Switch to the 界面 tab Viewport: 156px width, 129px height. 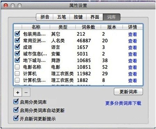[95, 17]
